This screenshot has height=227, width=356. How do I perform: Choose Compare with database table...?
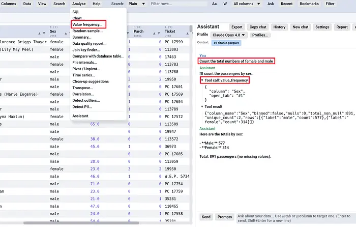click(x=98, y=56)
